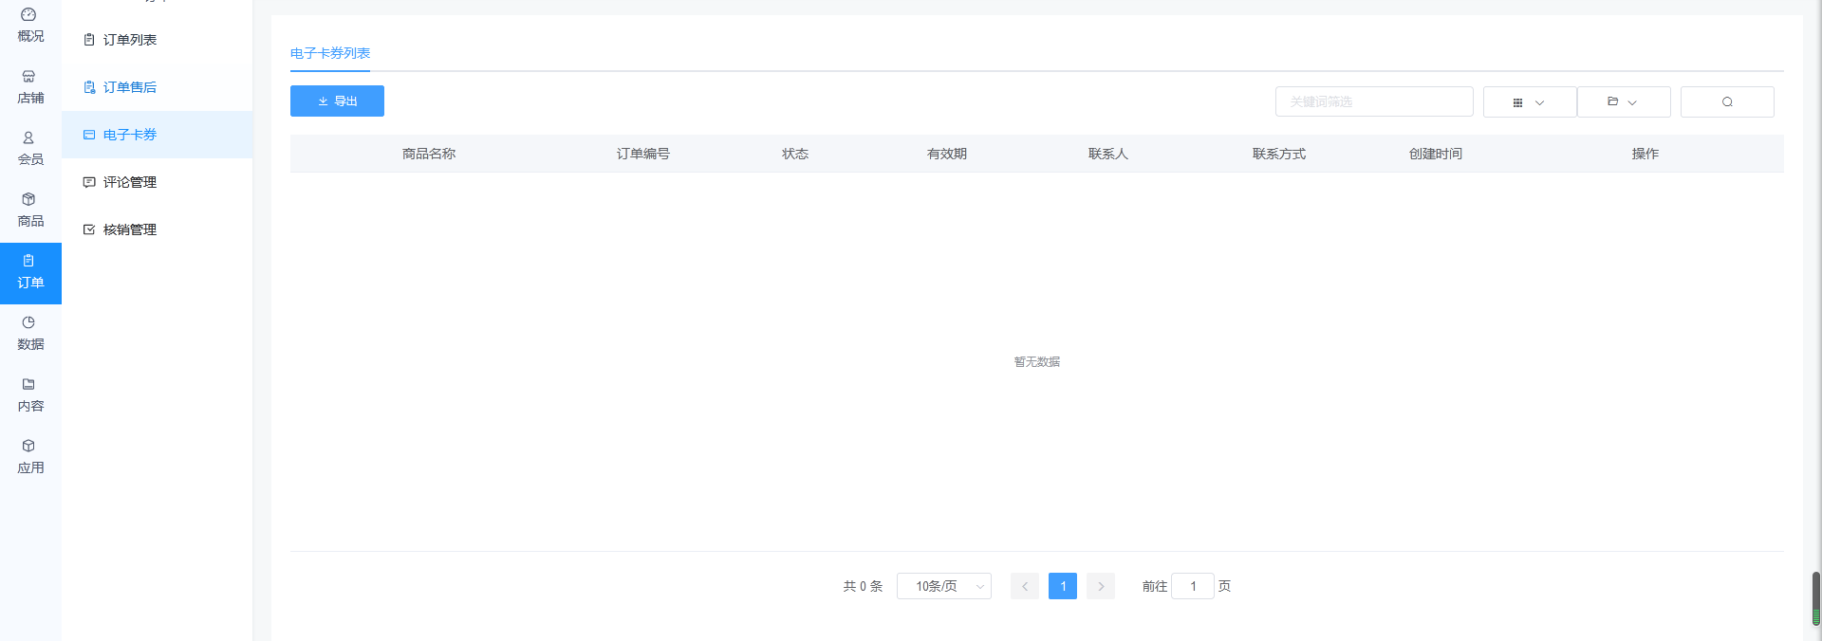
Task: Open the 数据 data section
Action: (30, 334)
